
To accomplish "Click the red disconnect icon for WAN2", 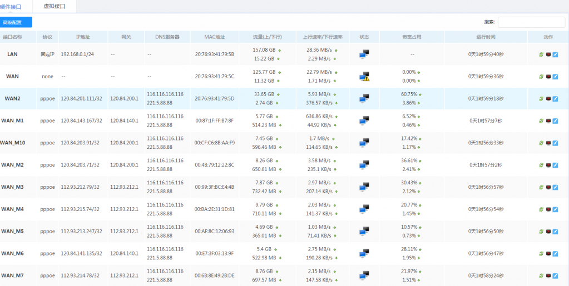I will [548, 99].
